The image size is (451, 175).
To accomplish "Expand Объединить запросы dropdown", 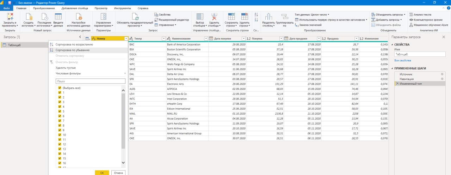I will [405, 14].
